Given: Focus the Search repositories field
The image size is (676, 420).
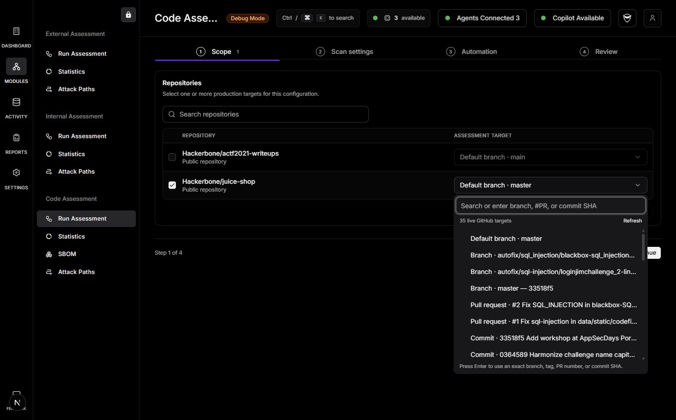Looking at the screenshot, I should click(266, 114).
